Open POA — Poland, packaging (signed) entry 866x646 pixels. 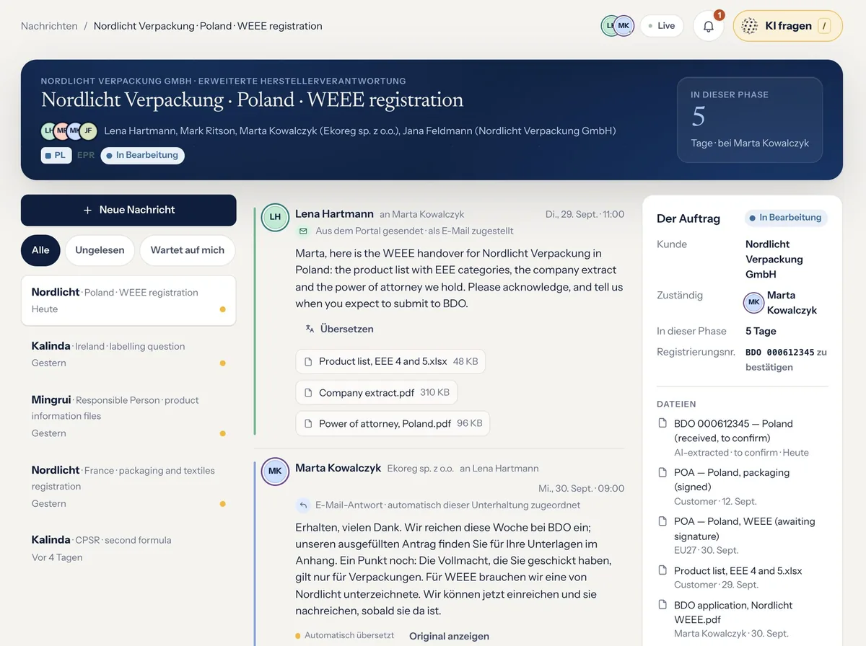click(743, 487)
